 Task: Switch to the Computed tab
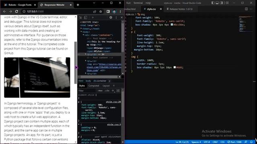[x=94, y=86]
